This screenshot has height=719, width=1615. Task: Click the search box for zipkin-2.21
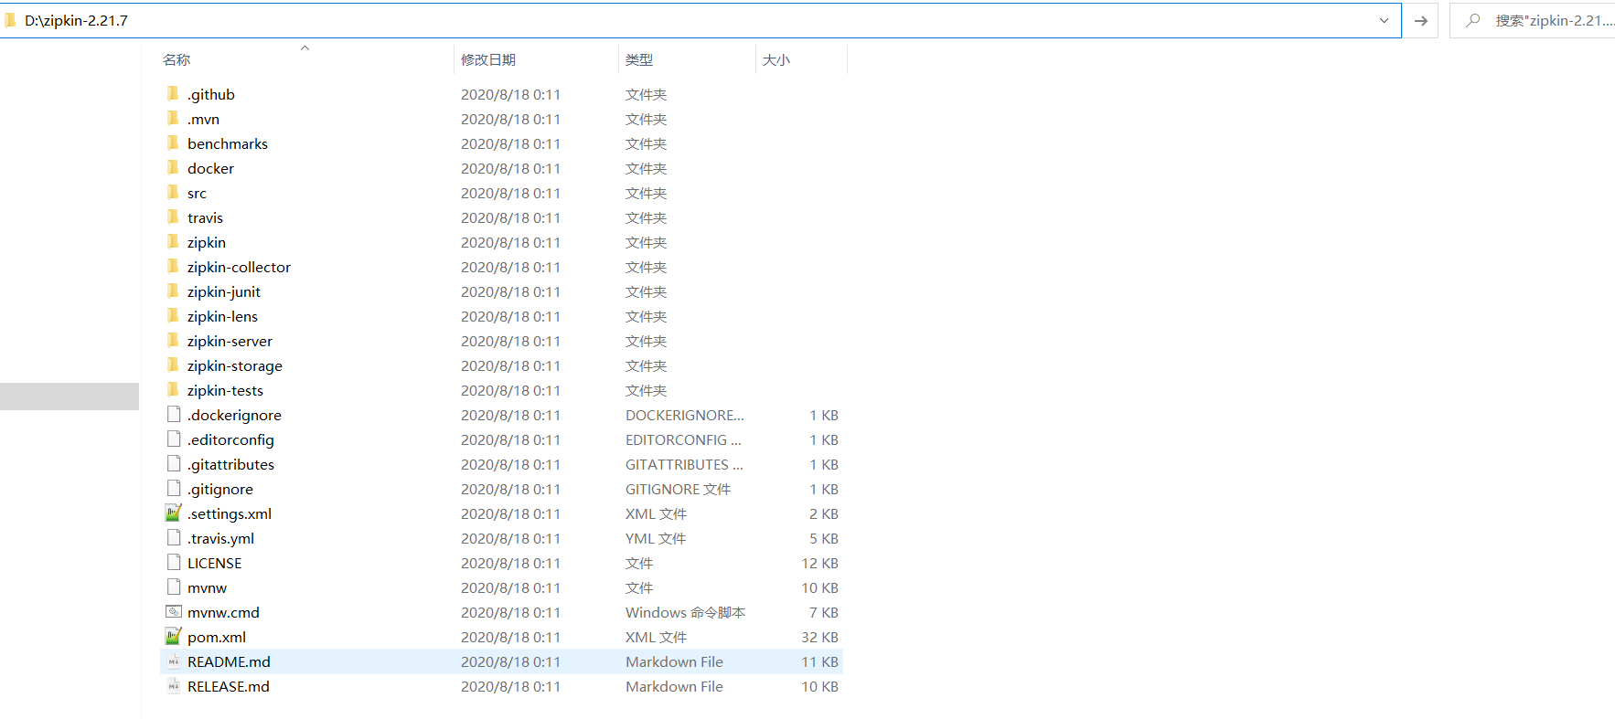[x=1533, y=20]
